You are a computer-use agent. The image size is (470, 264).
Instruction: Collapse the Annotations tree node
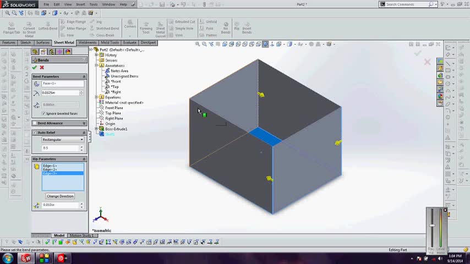click(96, 65)
